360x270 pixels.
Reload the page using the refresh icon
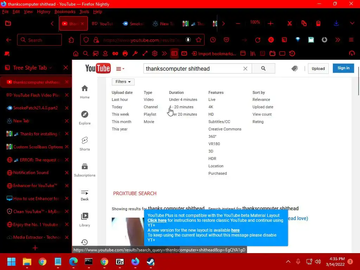click(x=258, y=40)
